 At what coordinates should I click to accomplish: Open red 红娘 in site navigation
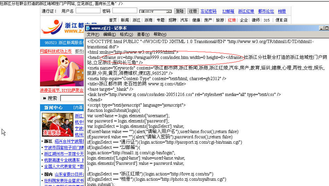click(232, 20)
